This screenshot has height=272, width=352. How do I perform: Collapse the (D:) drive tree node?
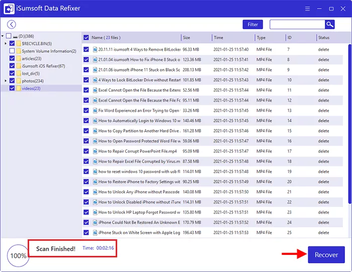(x=4, y=36)
